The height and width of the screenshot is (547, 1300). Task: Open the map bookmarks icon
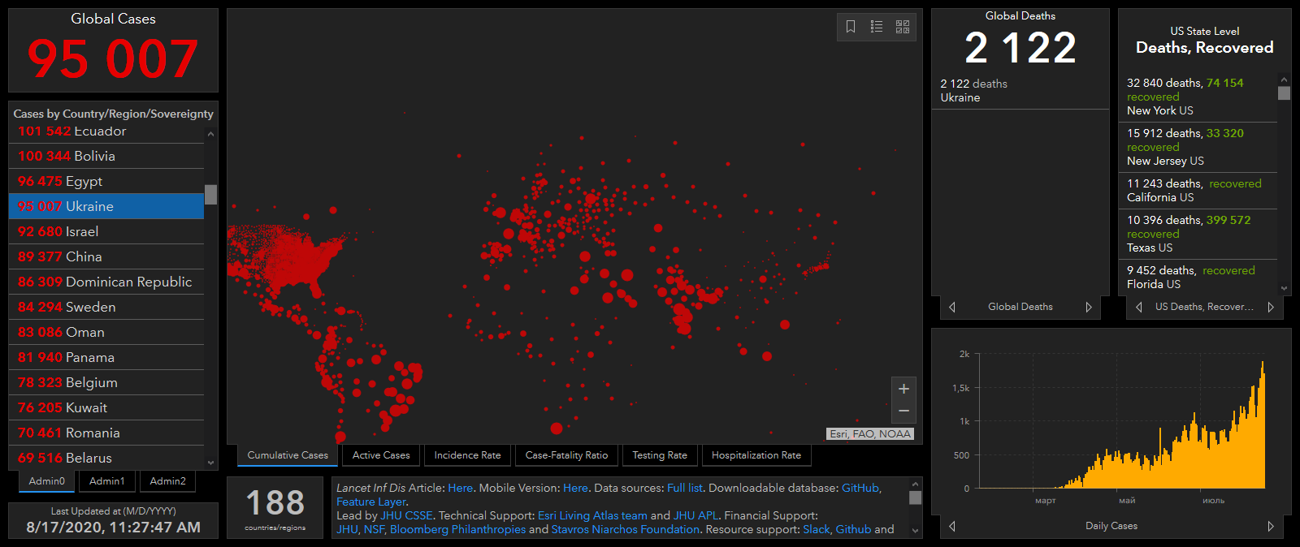pos(851,27)
